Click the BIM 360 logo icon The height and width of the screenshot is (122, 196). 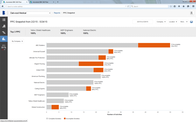click(4, 13)
